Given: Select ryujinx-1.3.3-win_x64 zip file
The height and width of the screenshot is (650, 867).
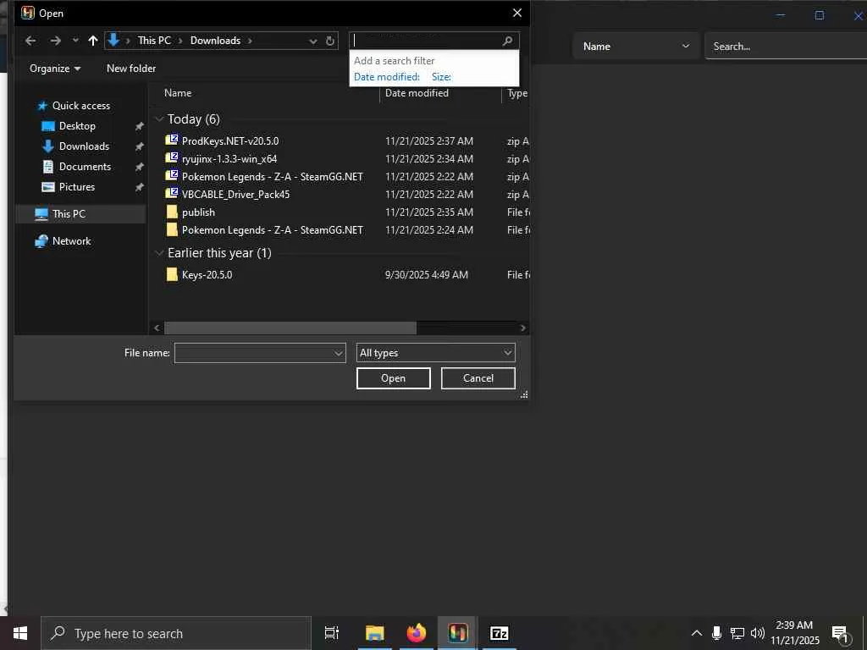Looking at the screenshot, I should pyautogui.click(x=229, y=158).
